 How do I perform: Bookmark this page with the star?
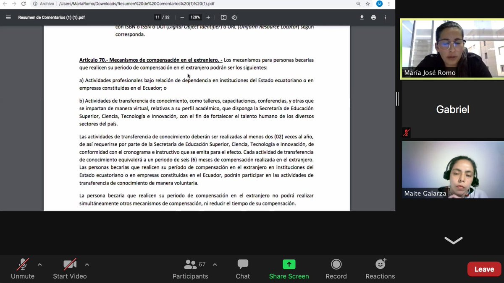368,4
